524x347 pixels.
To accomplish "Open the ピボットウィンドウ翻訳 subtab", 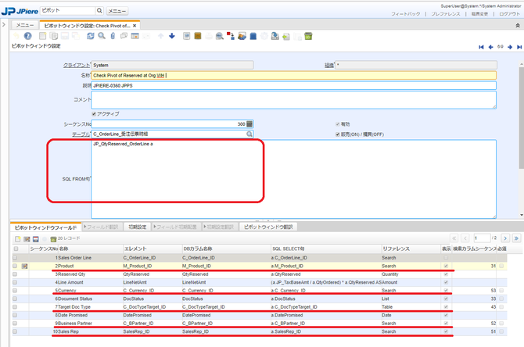I will (268, 227).
